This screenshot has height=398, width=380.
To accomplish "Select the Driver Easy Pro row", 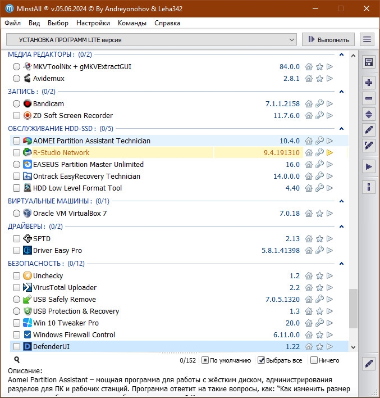I will point(179,250).
